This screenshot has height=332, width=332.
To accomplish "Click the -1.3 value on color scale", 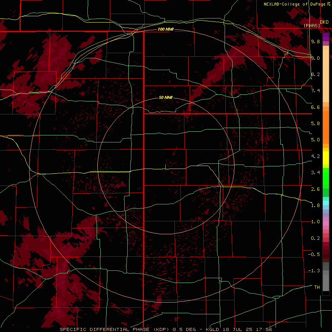I will [x=314, y=271].
